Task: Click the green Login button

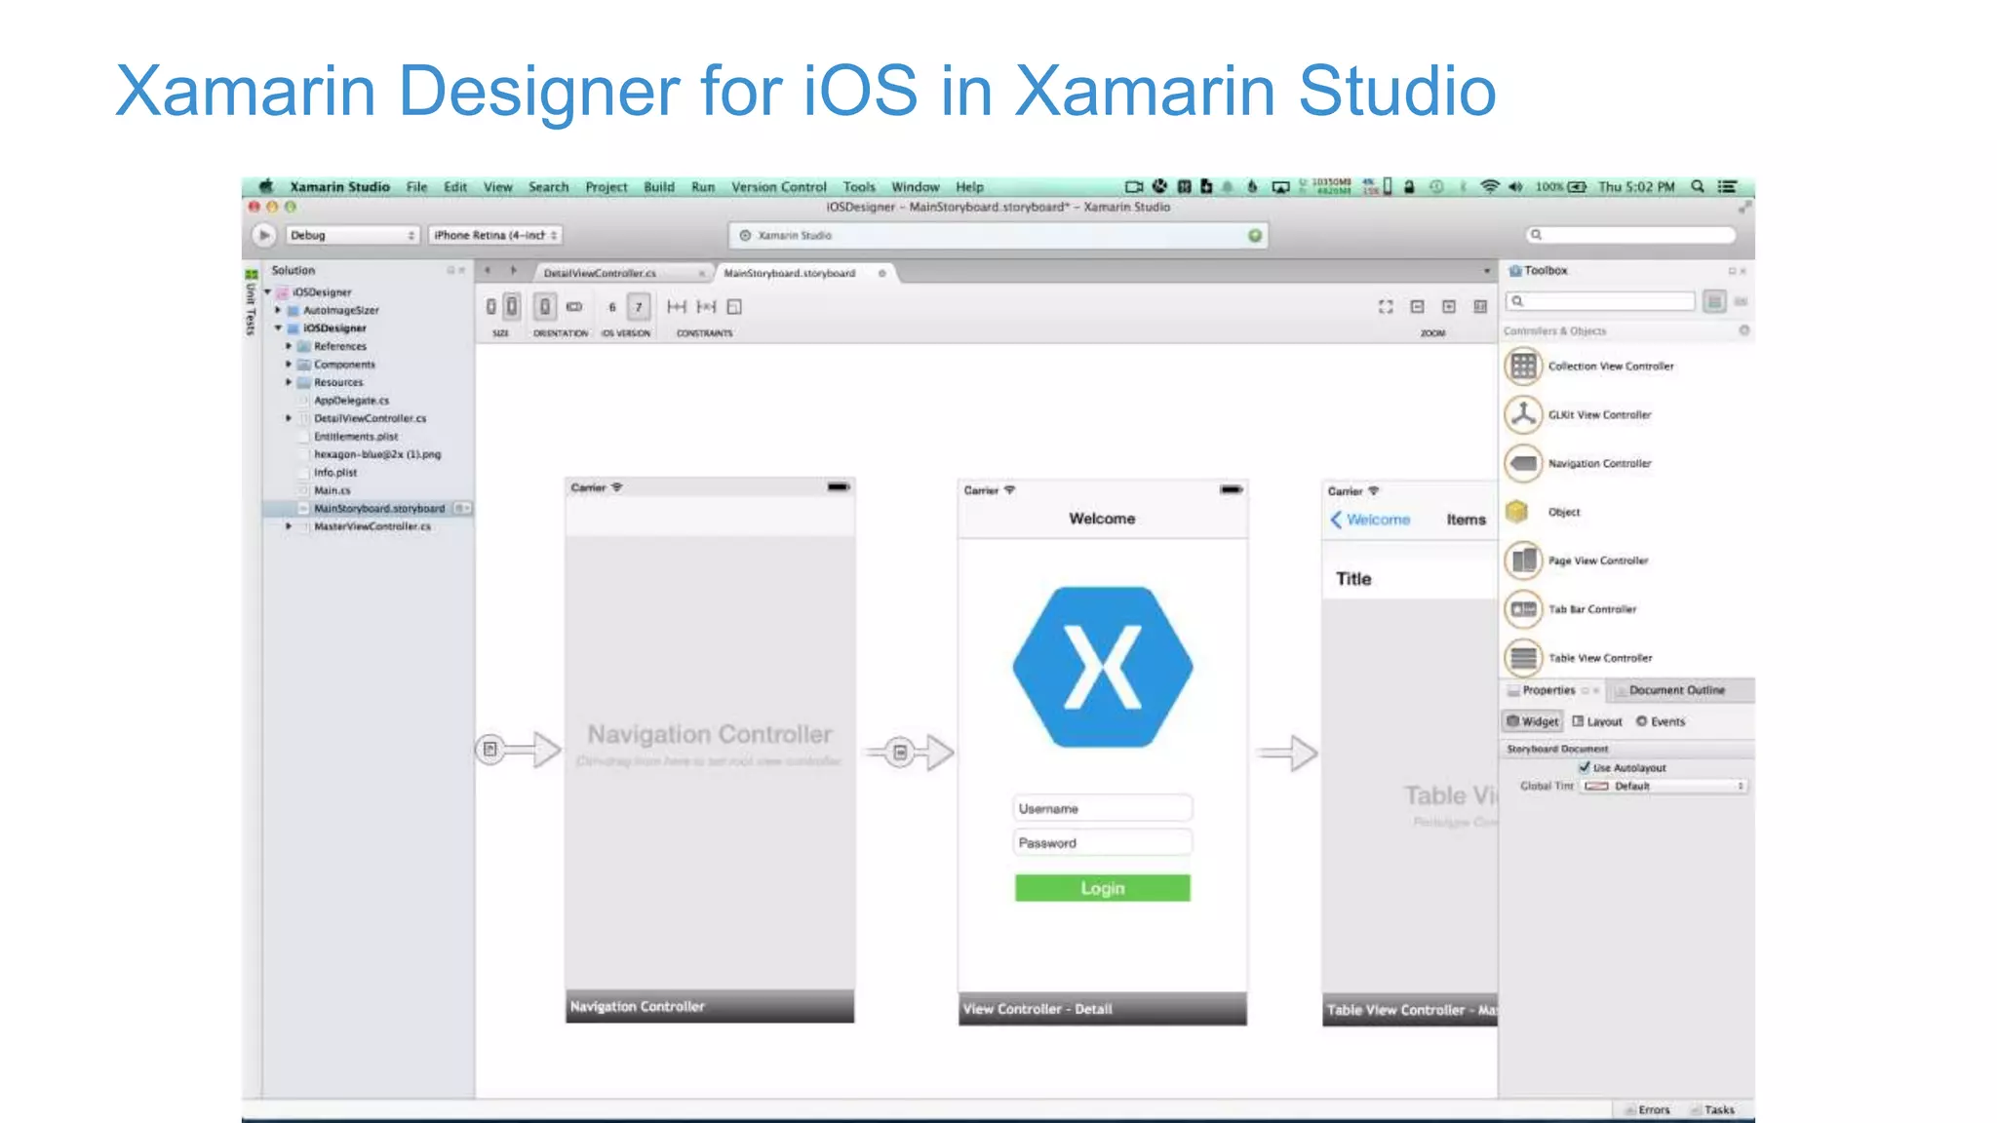Action: pos(1103,888)
